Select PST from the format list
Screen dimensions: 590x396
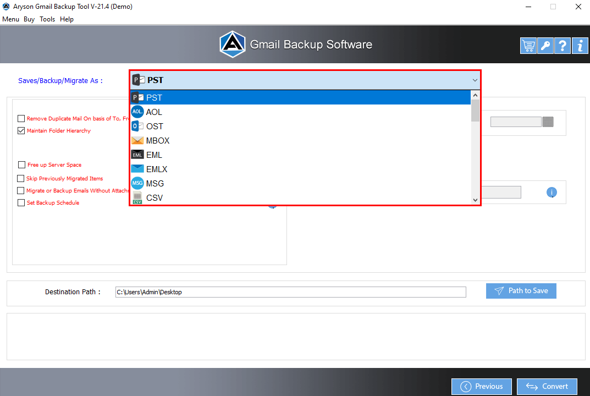point(300,97)
